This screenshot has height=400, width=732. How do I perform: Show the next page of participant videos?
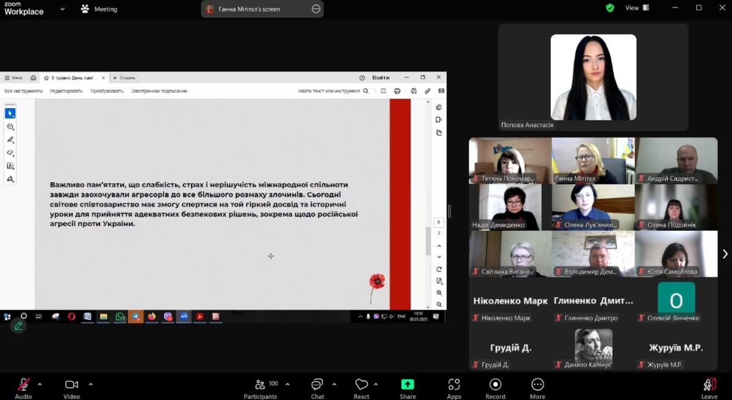click(x=725, y=254)
